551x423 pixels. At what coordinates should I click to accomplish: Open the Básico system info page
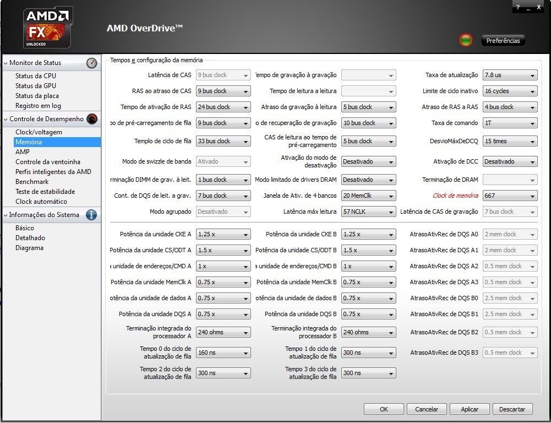25,228
